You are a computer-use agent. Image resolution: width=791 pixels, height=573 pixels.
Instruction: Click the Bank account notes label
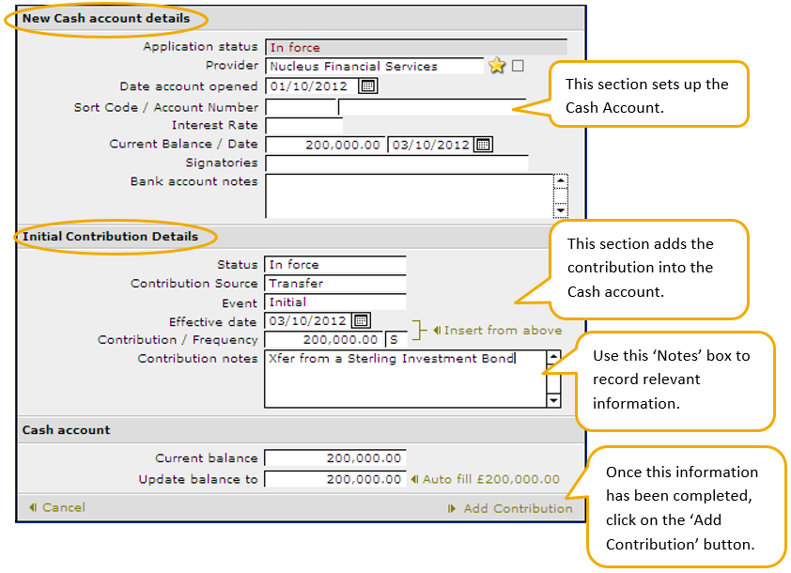click(x=194, y=181)
